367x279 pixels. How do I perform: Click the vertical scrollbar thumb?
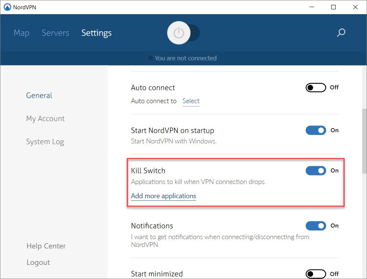click(364, 141)
